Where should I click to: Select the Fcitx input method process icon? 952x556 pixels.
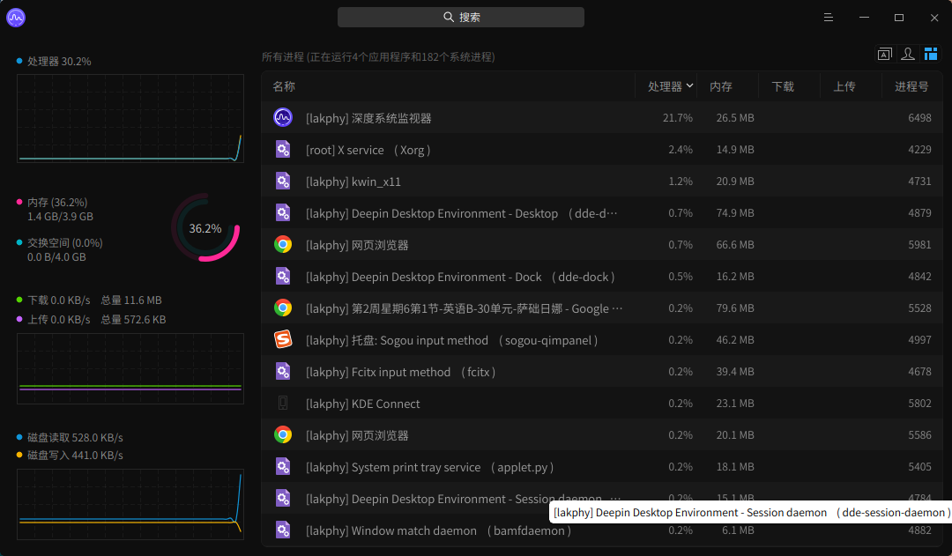pos(283,372)
